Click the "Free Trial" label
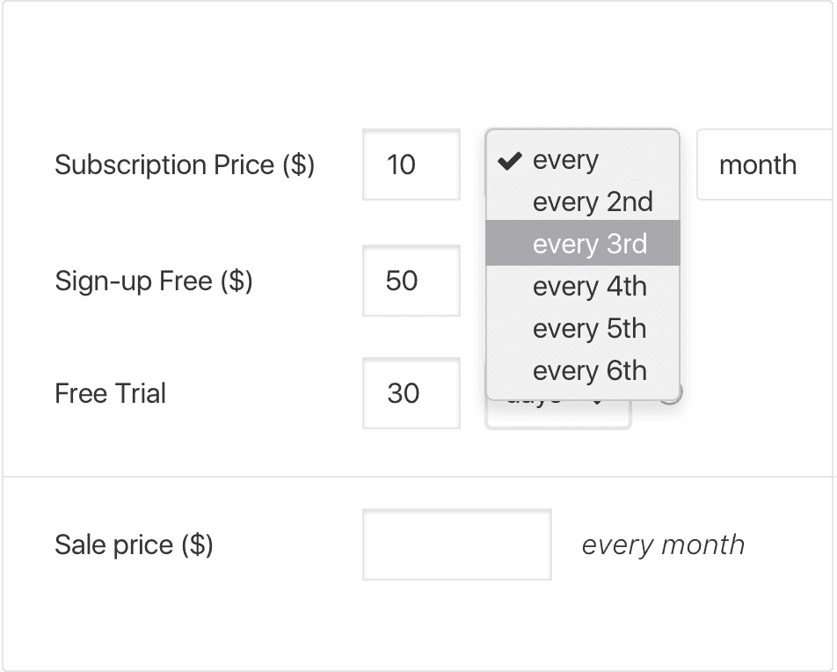Image resolution: width=837 pixels, height=672 pixels. [x=110, y=393]
